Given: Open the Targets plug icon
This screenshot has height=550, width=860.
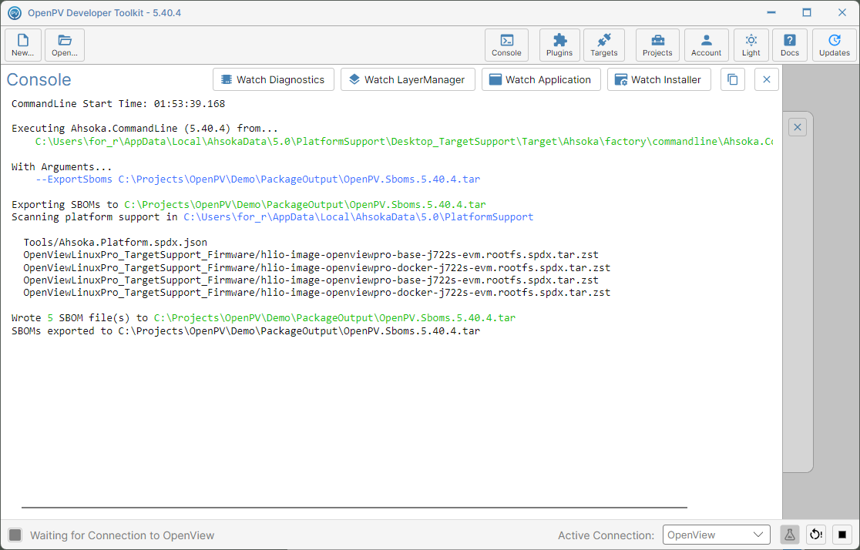Looking at the screenshot, I should tap(604, 45).
